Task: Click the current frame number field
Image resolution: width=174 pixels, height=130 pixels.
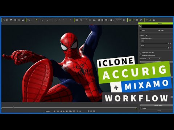Action: click(83, 111)
